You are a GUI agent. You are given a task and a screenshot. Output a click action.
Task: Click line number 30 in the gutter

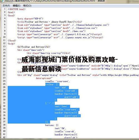pyautogui.click(x=4, y=100)
